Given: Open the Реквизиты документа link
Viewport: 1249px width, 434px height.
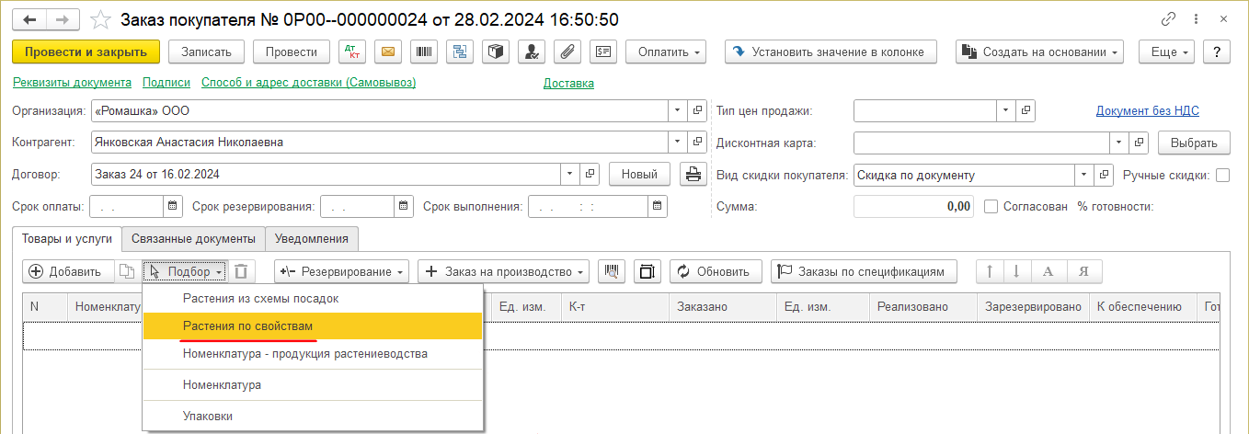Looking at the screenshot, I should [x=72, y=83].
